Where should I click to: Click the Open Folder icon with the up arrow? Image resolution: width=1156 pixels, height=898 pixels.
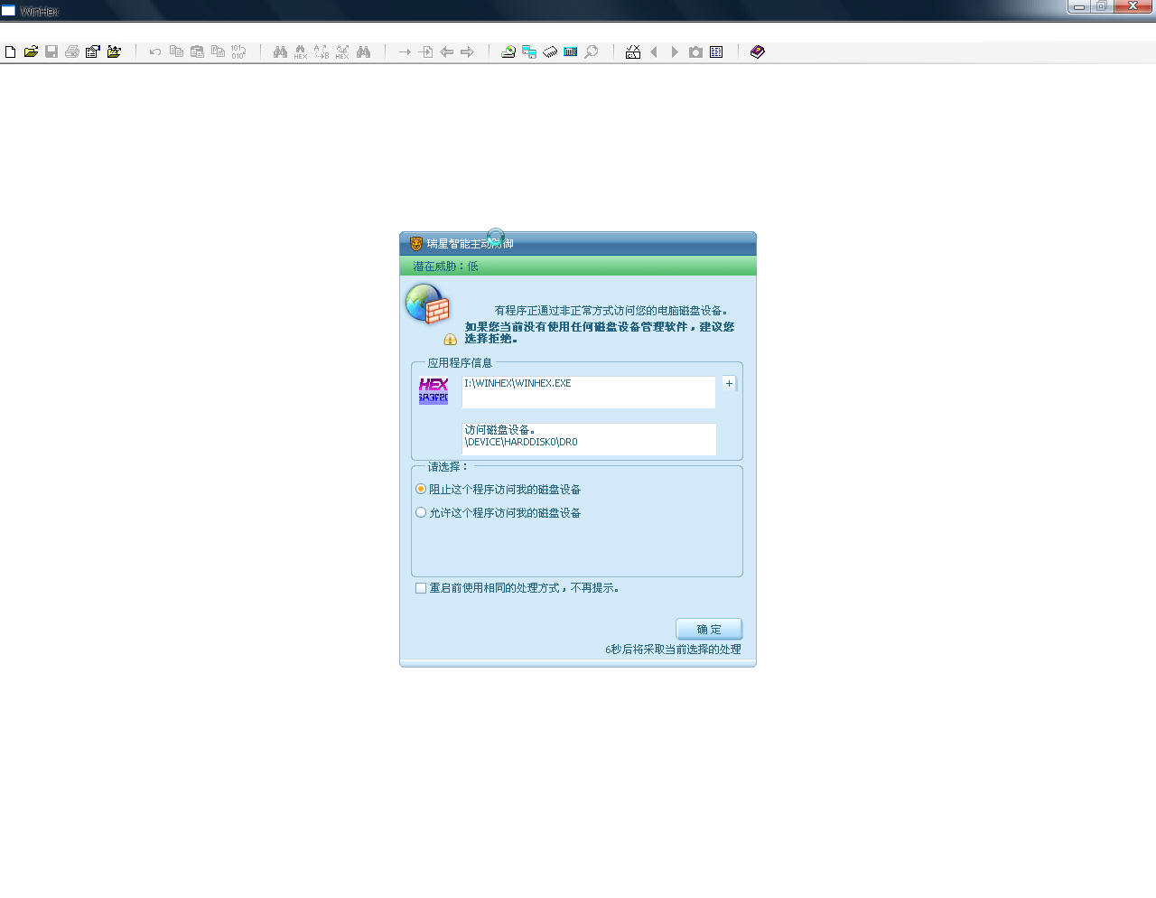tap(114, 51)
